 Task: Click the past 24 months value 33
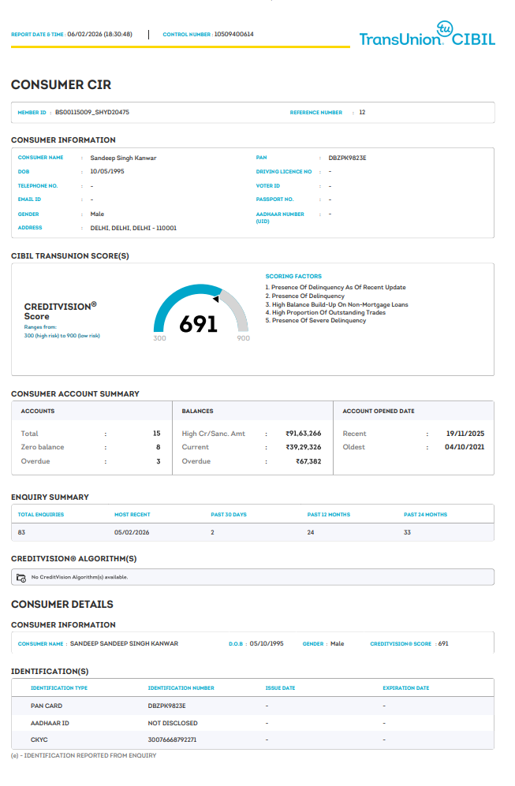(x=407, y=532)
